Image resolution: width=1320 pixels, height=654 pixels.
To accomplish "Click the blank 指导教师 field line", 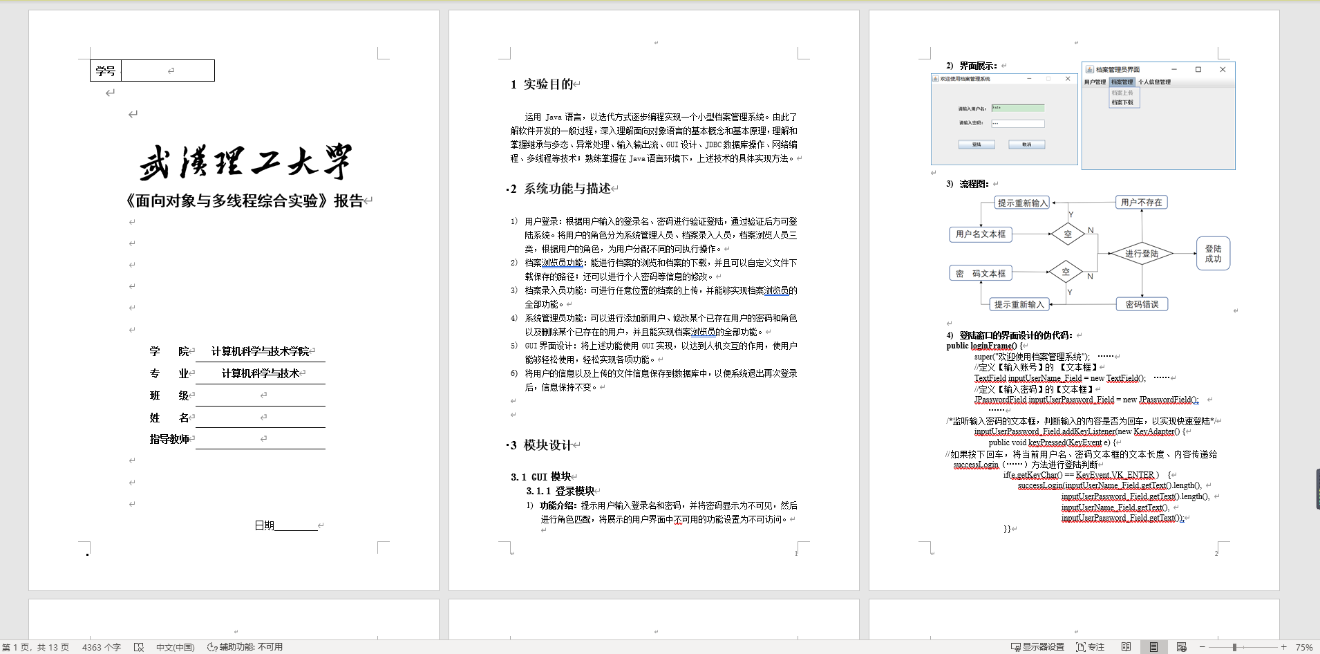I will (x=260, y=439).
